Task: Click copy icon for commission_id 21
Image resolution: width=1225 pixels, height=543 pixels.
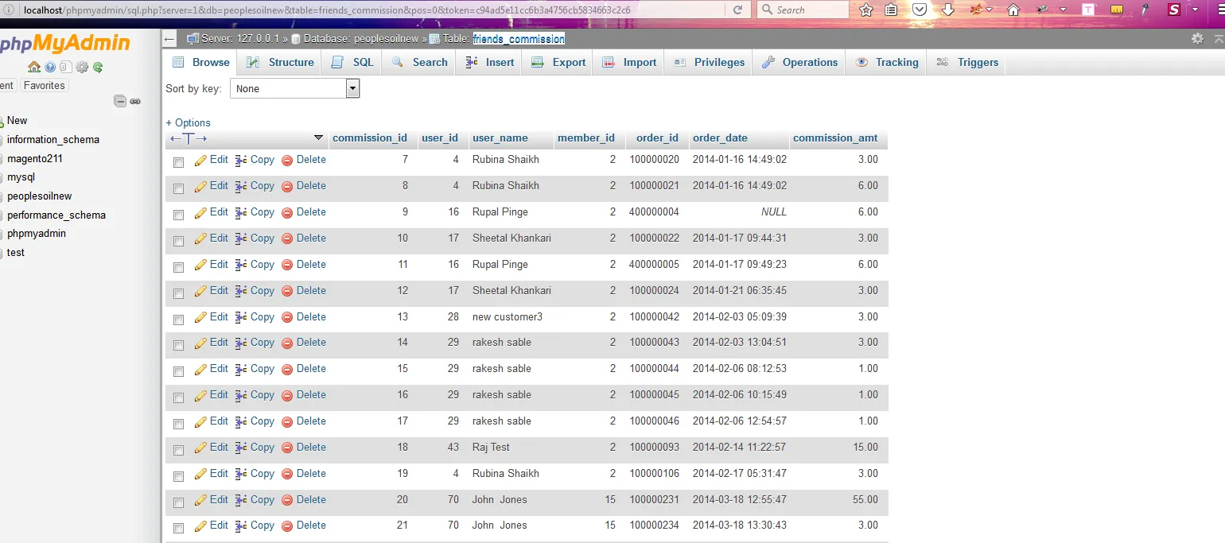Action: 241,526
